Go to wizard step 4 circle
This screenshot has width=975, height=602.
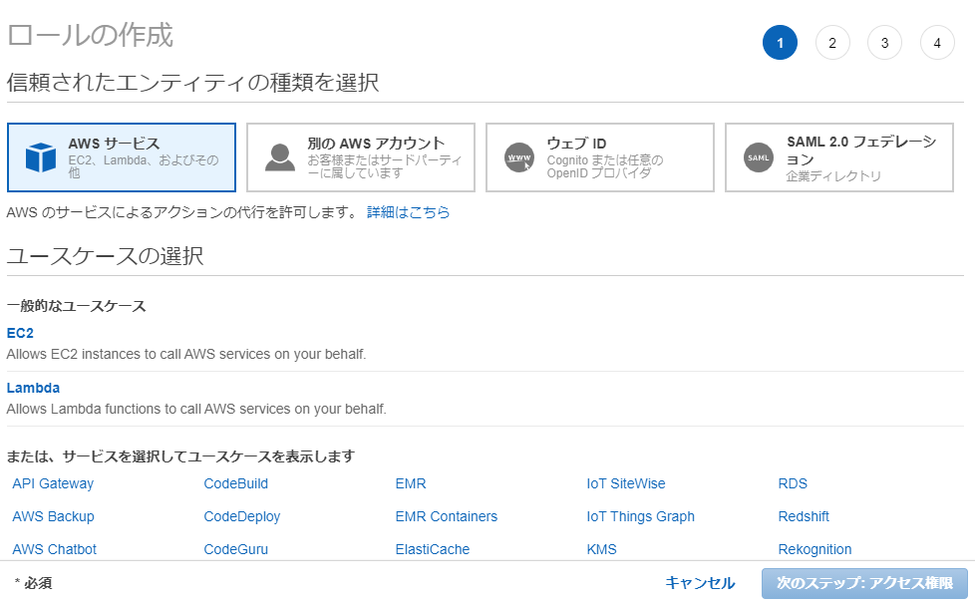[937, 43]
